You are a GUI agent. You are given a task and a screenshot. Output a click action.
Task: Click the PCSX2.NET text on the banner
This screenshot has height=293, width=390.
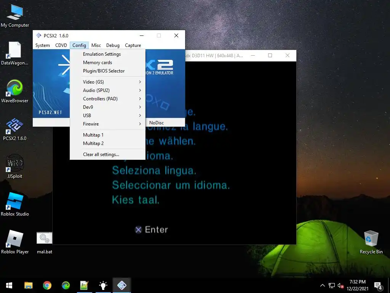pos(50,113)
